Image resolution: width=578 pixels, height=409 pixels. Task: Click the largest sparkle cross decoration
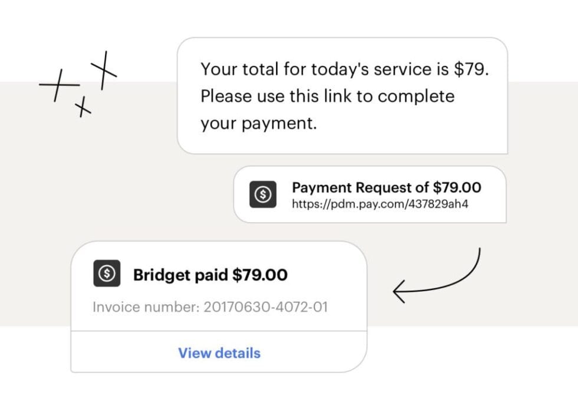point(104,71)
